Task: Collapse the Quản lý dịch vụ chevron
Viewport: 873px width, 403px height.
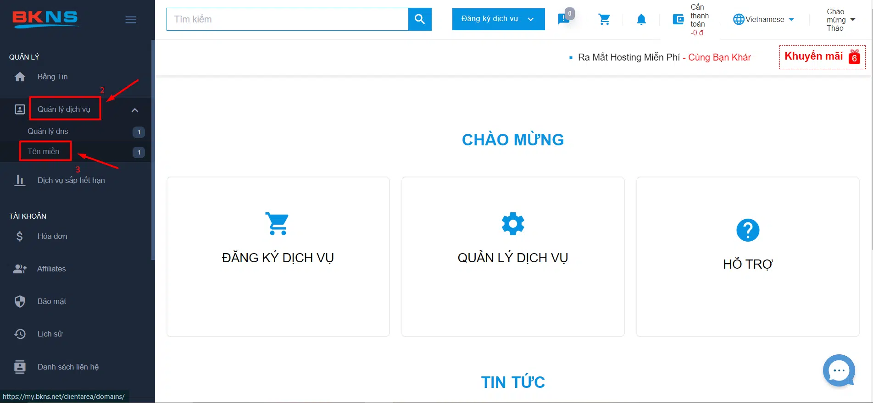Action: click(135, 110)
